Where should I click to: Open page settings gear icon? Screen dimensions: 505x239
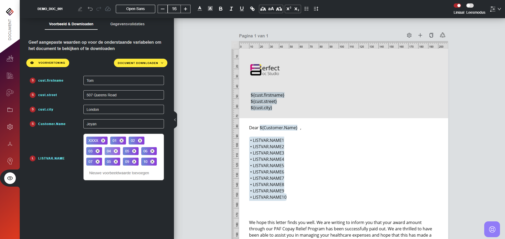[x=409, y=35]
